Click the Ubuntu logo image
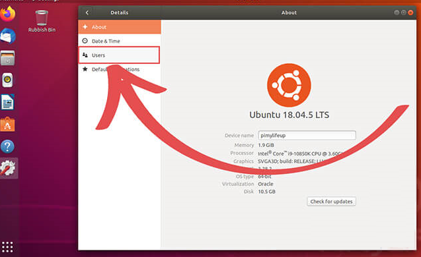This screenshot has height=257, width=421. click(289, 85)
